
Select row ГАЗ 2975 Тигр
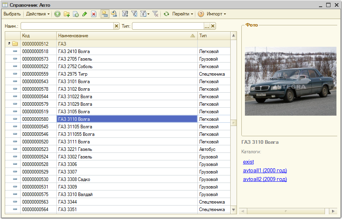coord(118,74)
